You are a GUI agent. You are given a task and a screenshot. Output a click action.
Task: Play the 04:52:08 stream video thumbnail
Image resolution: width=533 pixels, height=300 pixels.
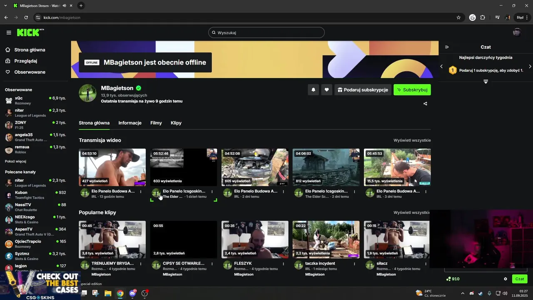click(255, 167)
